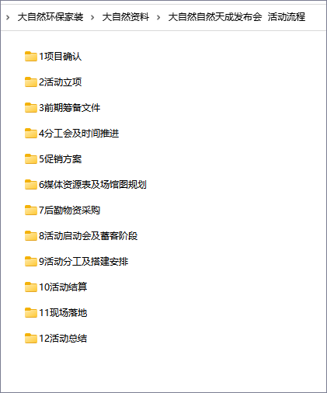Click empty area below the folder list
Viewport: 327px width, 393px height.
click(x=163, y=369)
